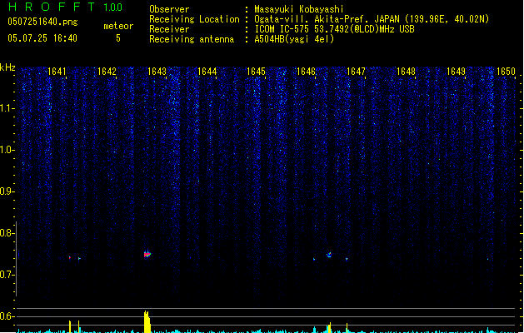This screenshot has height=333, width=524.
Task: Click the filename 0507251640.png
Action: coord(42,22)
